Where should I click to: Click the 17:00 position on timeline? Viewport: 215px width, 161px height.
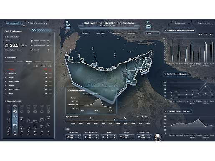(133, 123)
